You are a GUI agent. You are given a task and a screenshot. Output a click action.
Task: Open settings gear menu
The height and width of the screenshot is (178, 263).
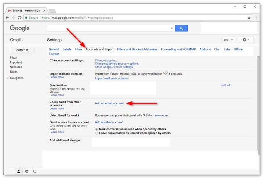pos(246,40)
